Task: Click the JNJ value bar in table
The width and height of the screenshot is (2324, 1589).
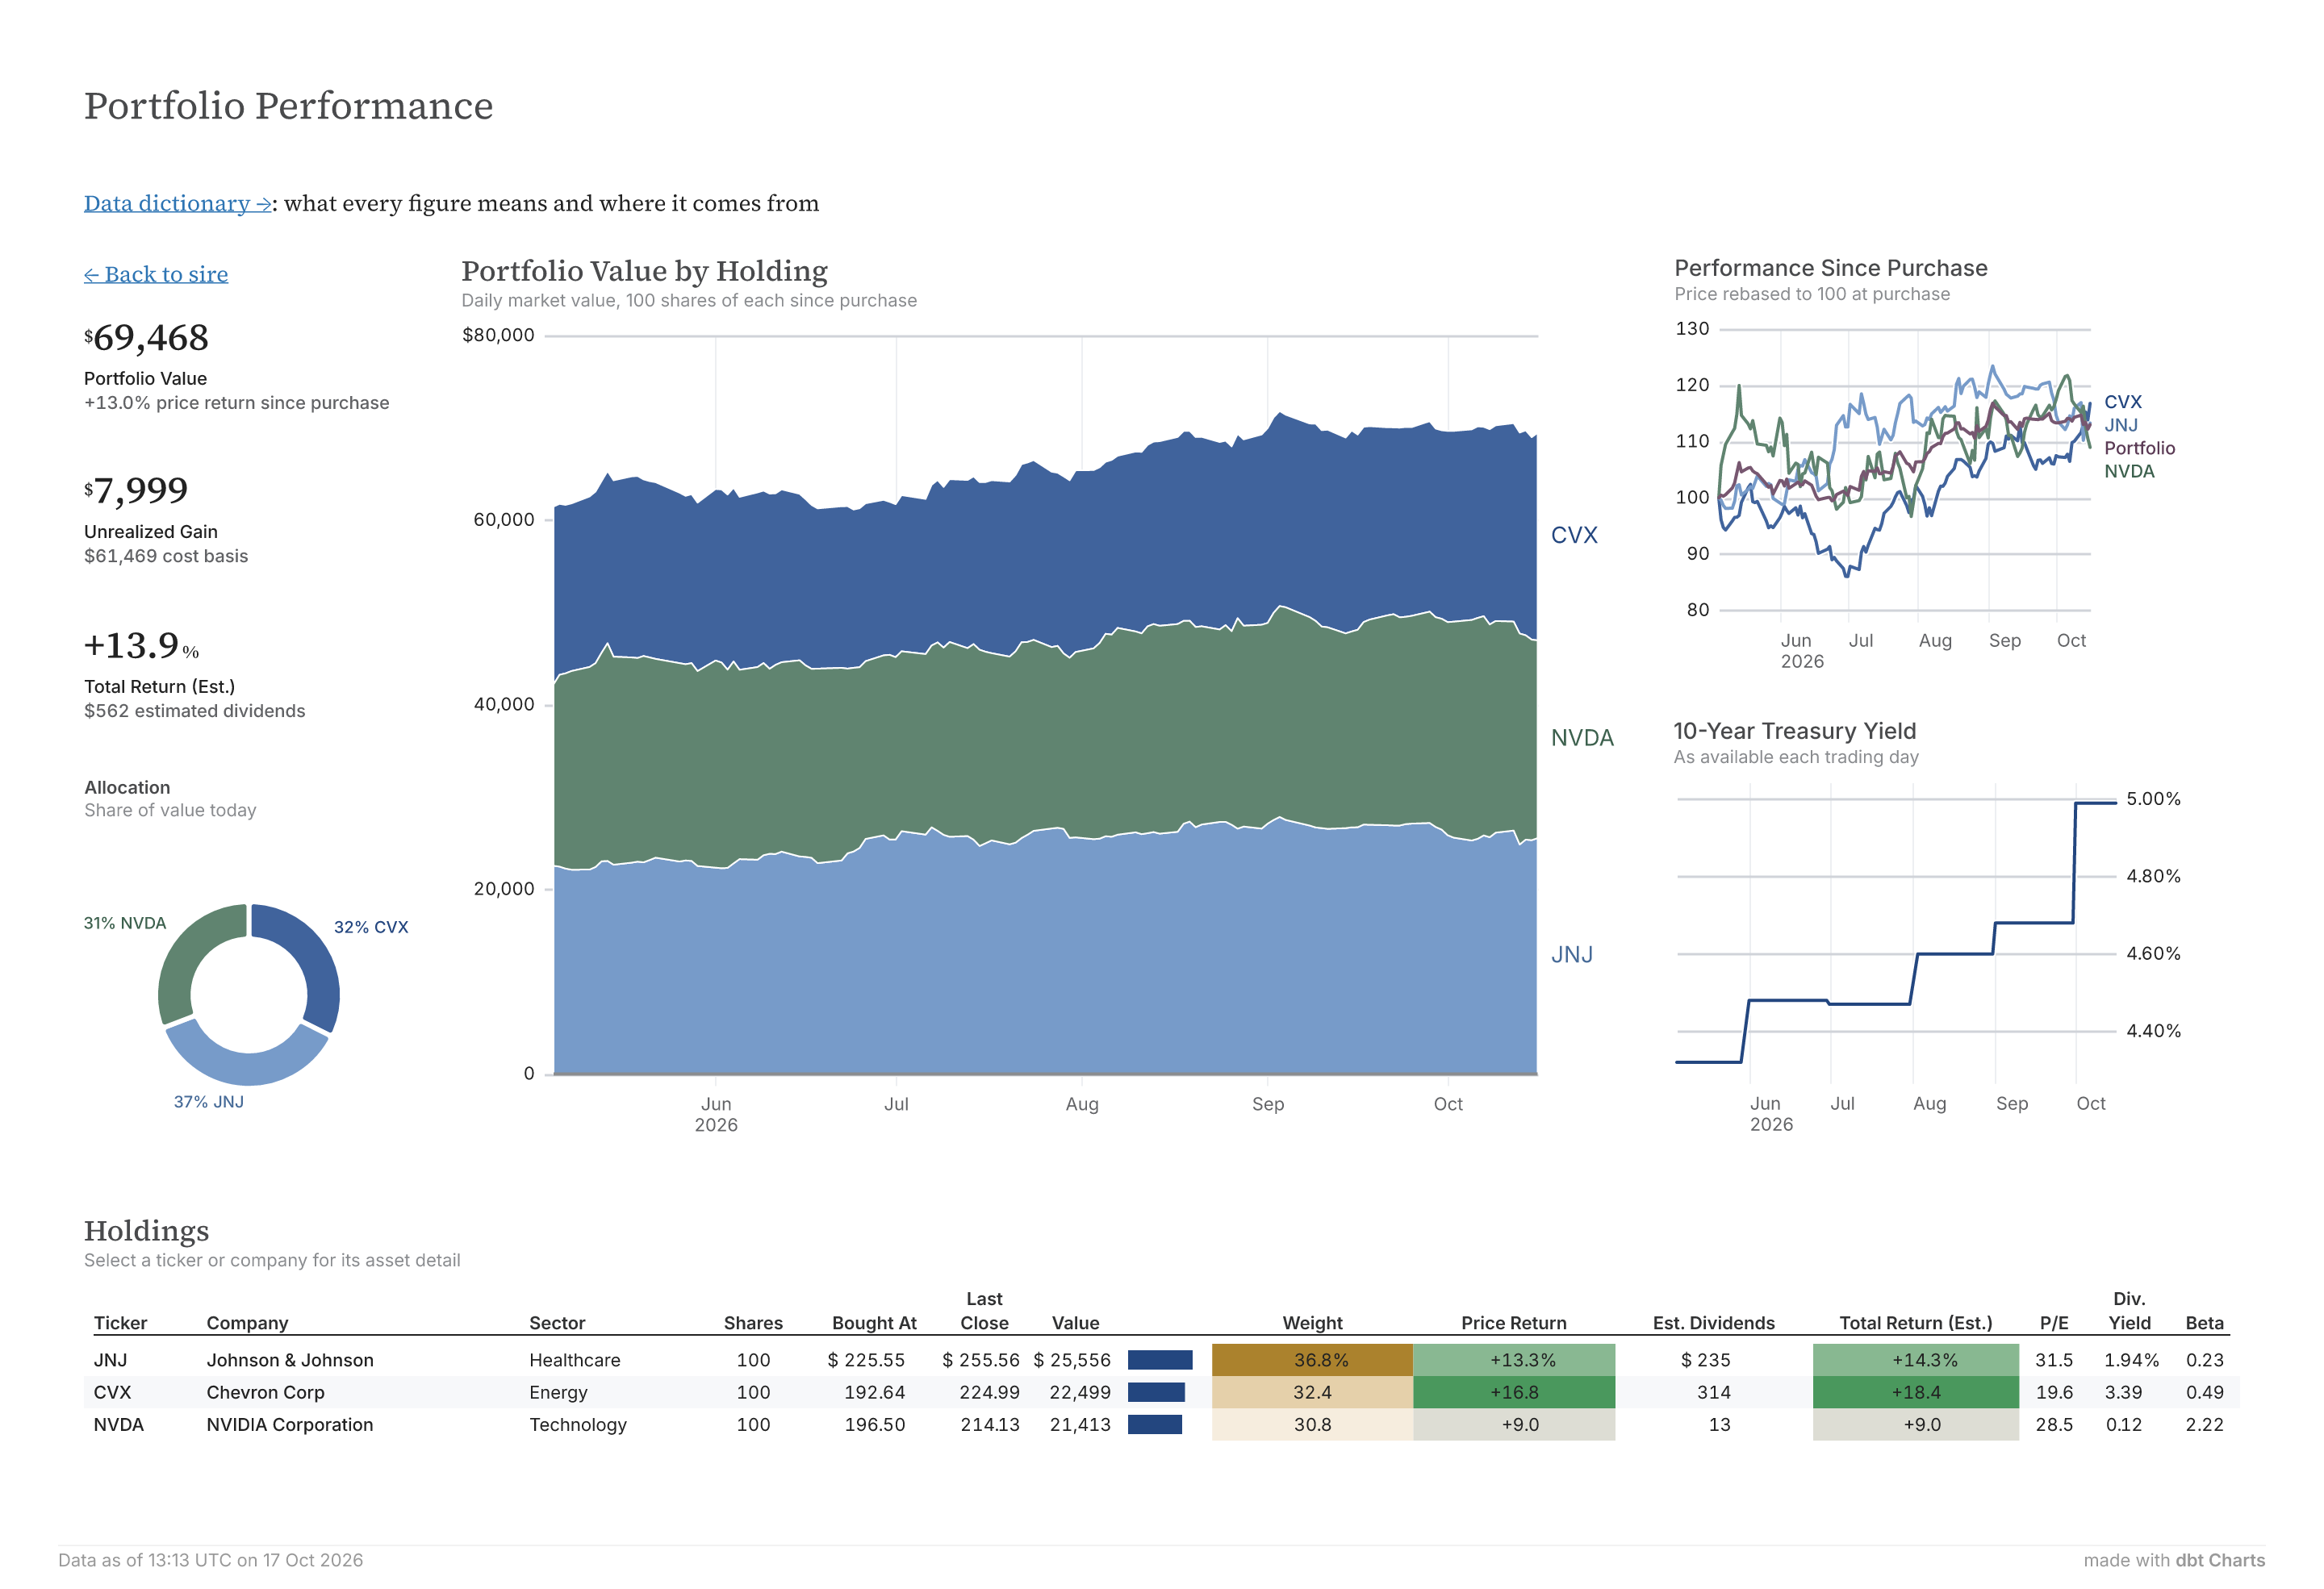Action: [1160, 1360]
